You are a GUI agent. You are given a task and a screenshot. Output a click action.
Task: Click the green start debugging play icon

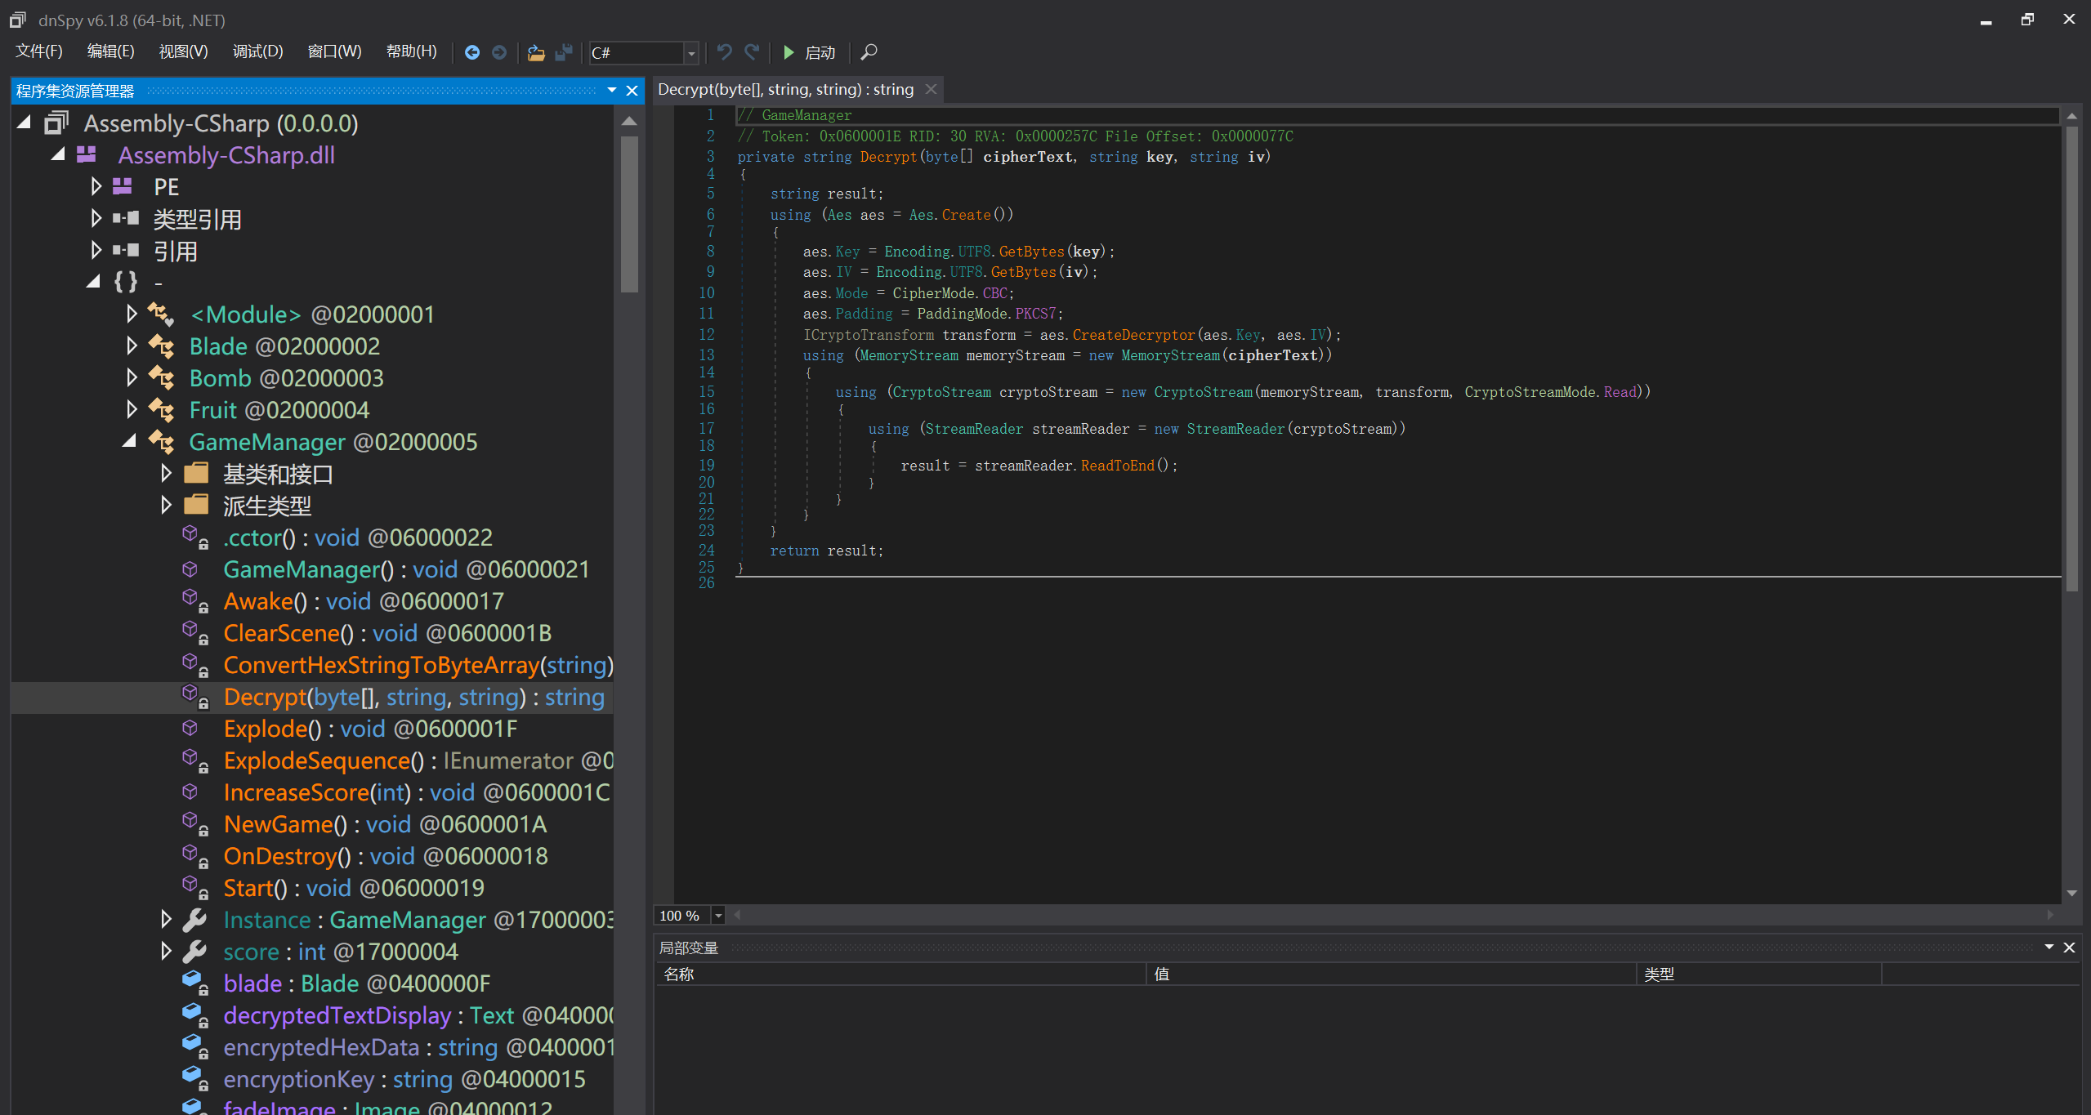click(789, 52)
